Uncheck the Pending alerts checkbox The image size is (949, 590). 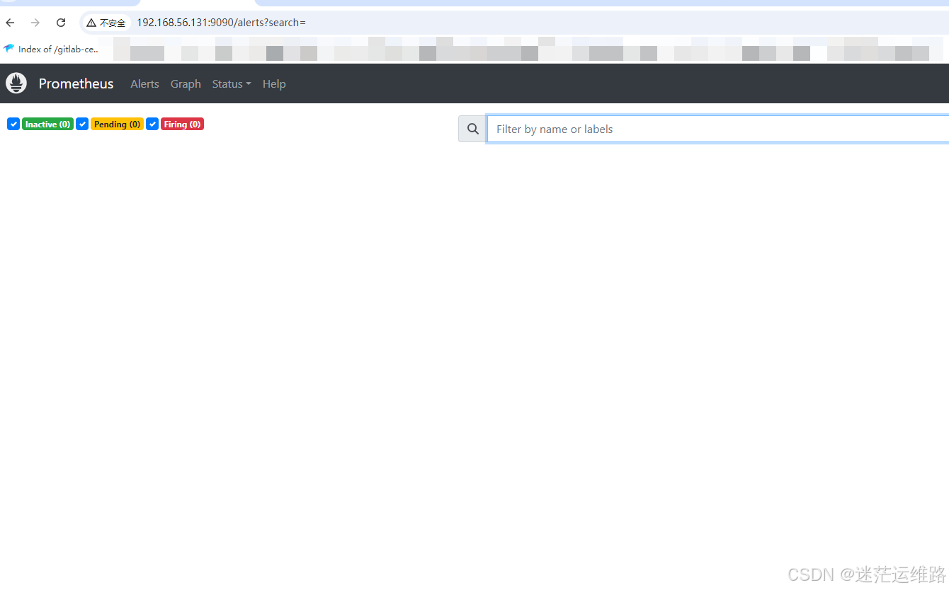[x=82, y=124]
